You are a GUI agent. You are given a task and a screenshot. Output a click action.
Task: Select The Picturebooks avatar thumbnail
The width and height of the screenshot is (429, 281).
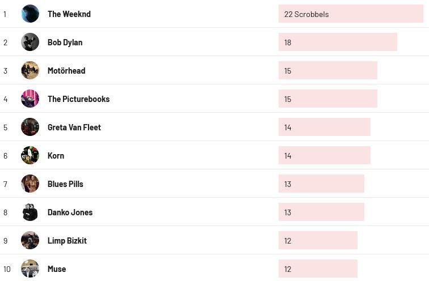tap(30, 99)
